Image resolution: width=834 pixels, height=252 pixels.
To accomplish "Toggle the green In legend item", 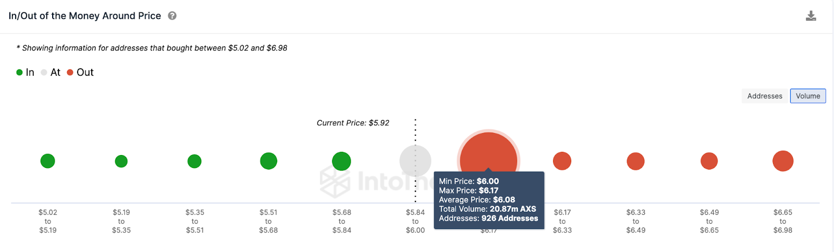I will [x=25, y=73].
